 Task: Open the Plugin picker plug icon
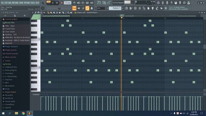[x=153, y=8]
